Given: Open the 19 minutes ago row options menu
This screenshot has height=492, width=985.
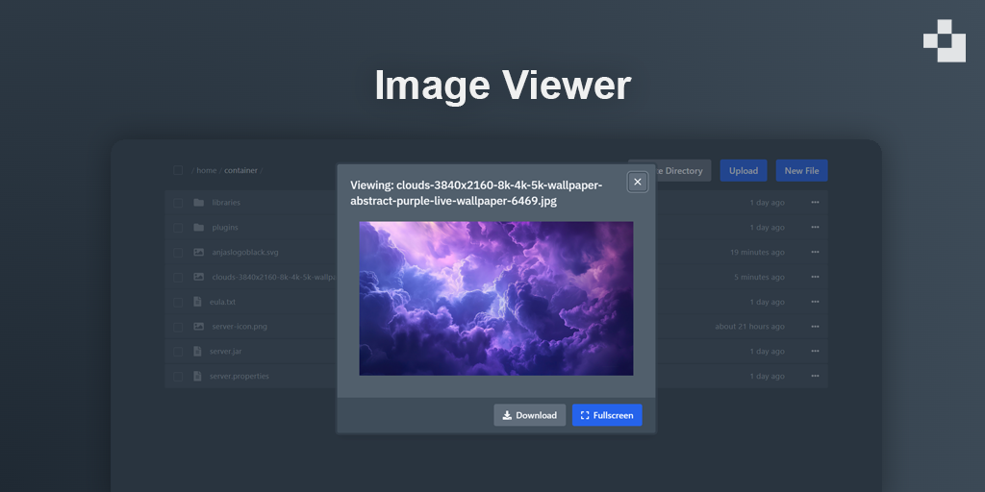Looking at the screenshot, I should pyautogui.click(x=815, y=252).
